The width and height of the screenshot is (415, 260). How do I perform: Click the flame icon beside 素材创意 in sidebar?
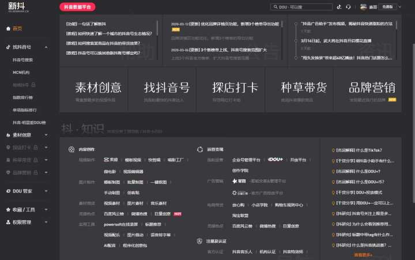pyautogui.click(x=8, y=135)
